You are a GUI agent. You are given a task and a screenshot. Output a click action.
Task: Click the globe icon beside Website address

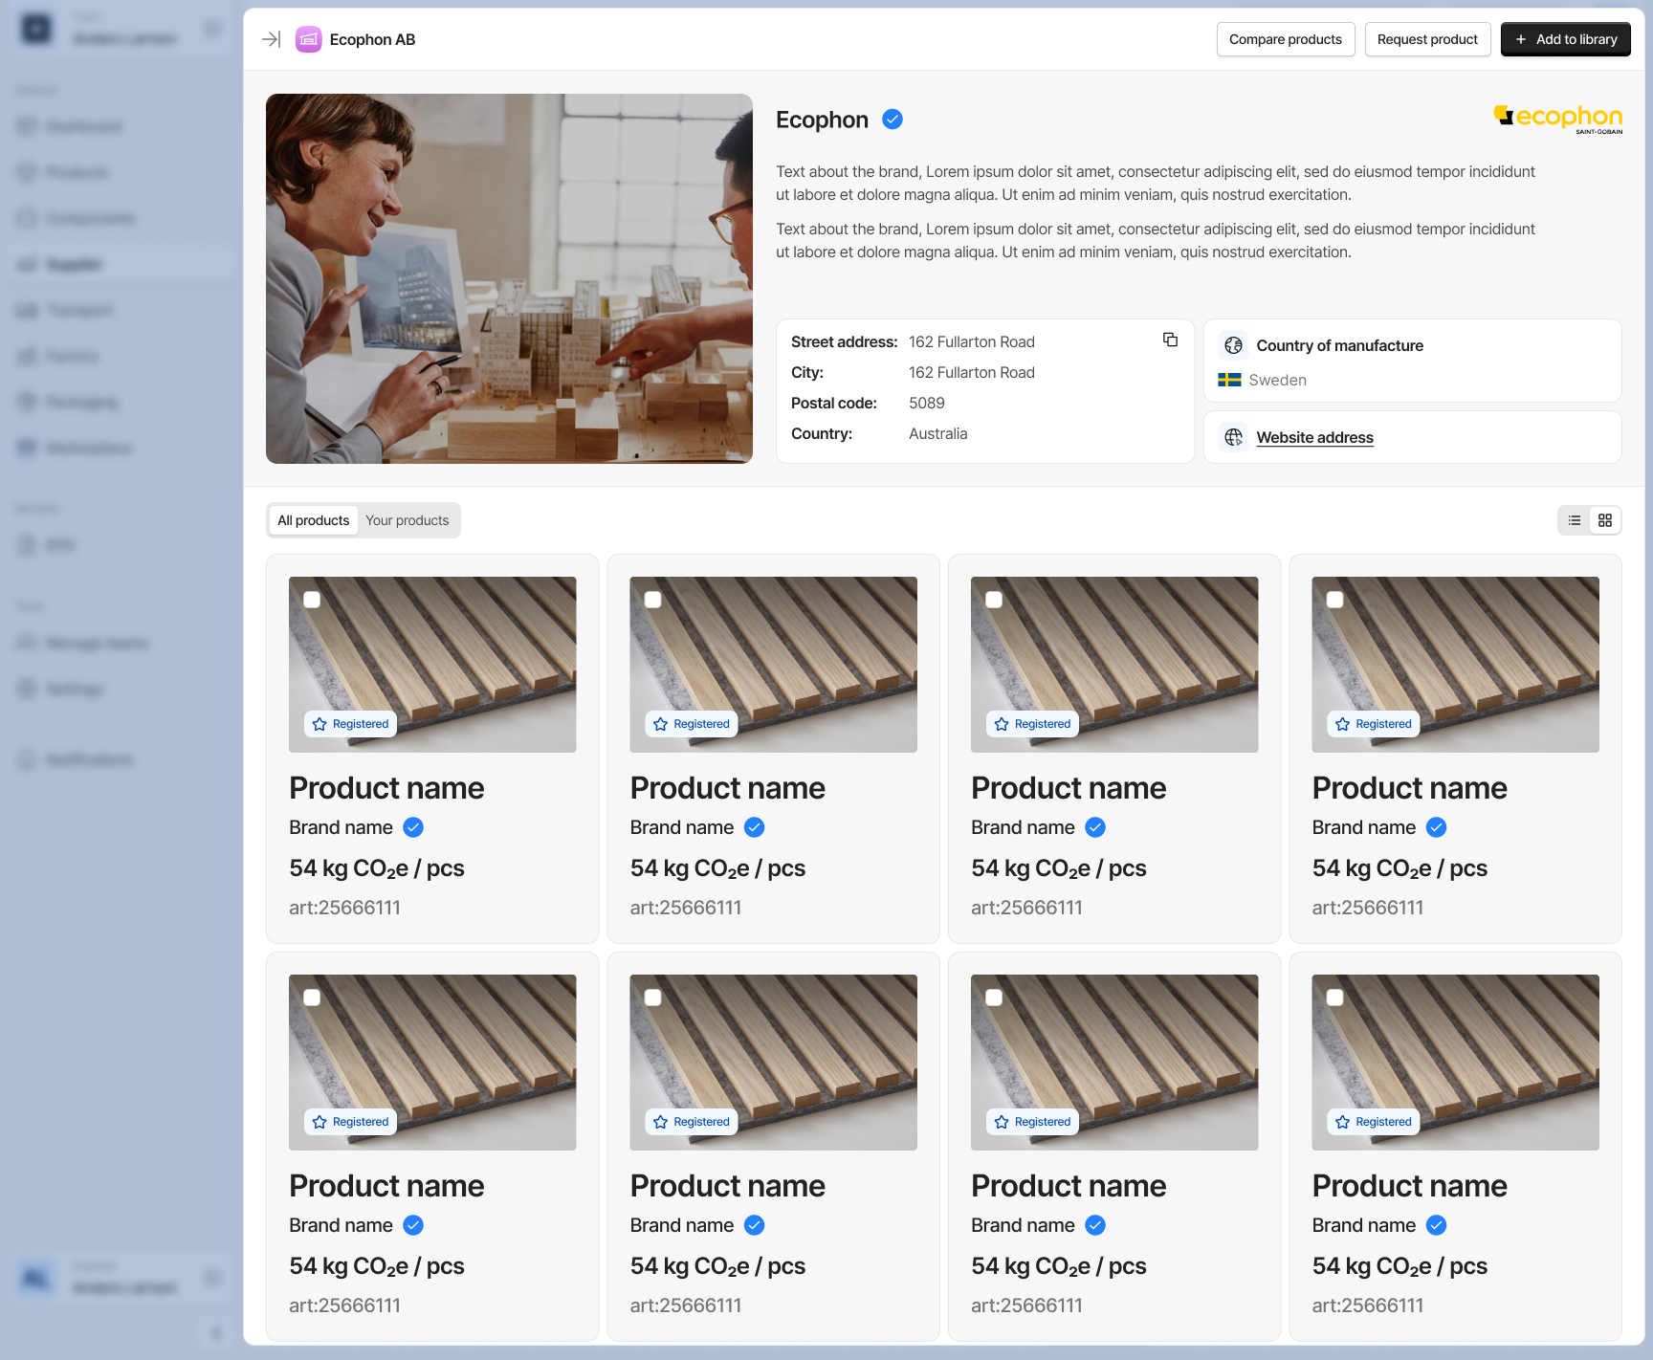coord(1234,437)
